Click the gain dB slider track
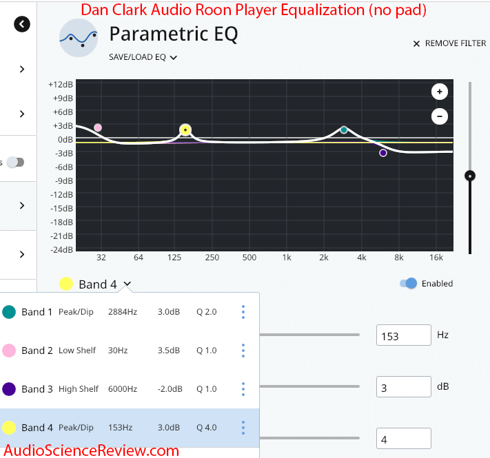Viewport: 490px width, 458px height. pyautogui.click(x=309, y=386)
